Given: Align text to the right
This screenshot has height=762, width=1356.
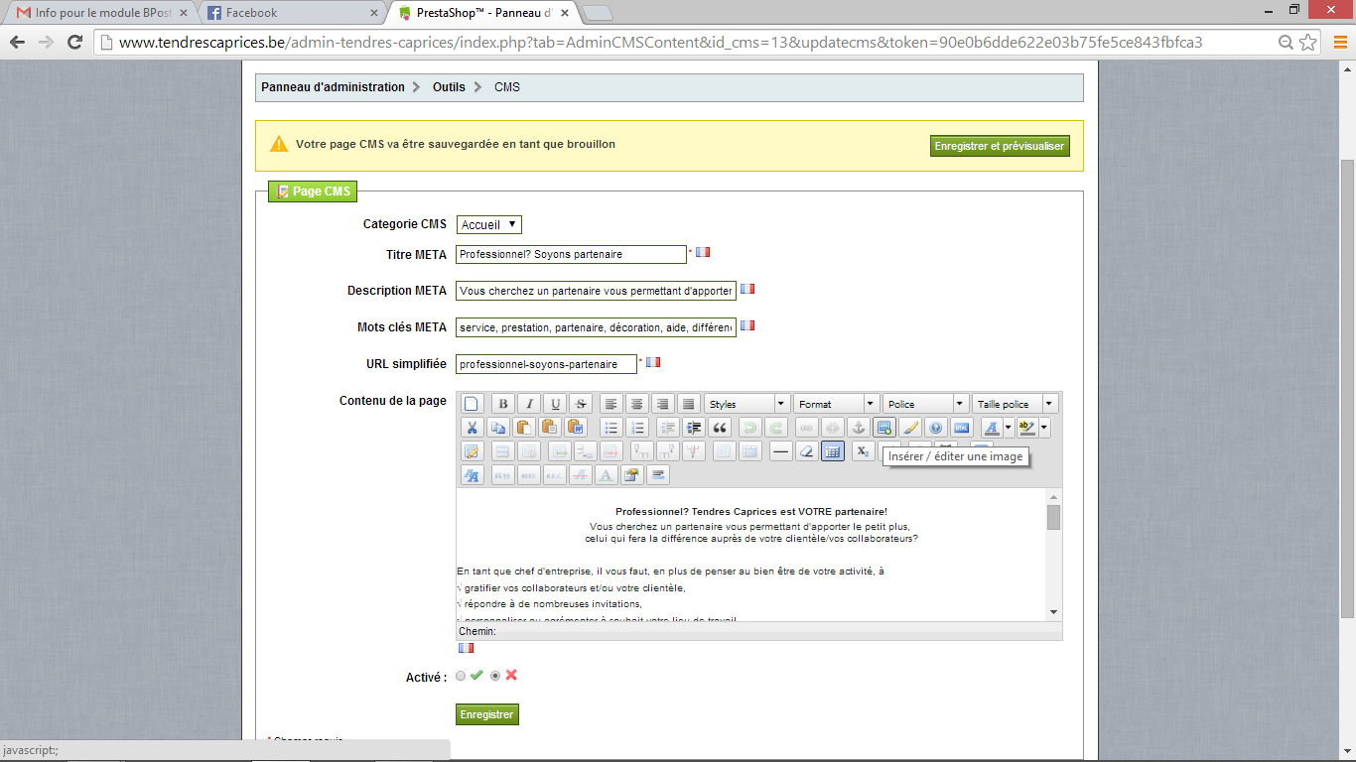Looking at the screenshot, I should (663, 404).
